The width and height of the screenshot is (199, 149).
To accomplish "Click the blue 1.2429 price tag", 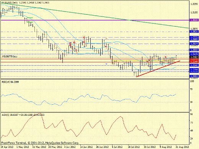I will 194,54.
